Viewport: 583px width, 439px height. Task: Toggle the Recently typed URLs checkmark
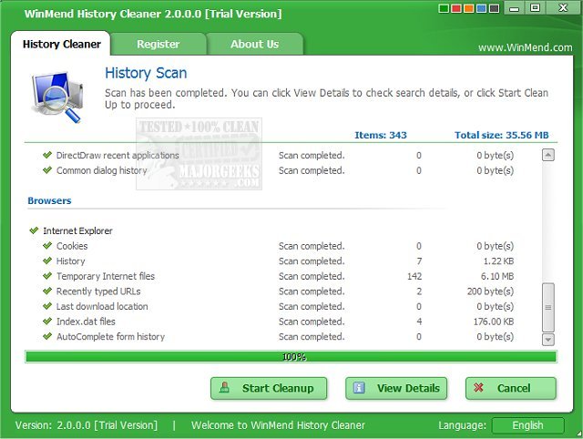coord(47,291)
